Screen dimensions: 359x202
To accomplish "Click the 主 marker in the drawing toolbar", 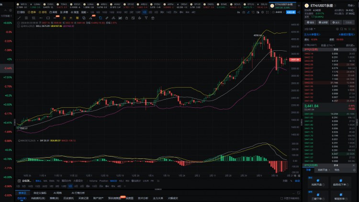I will point(64,18).
